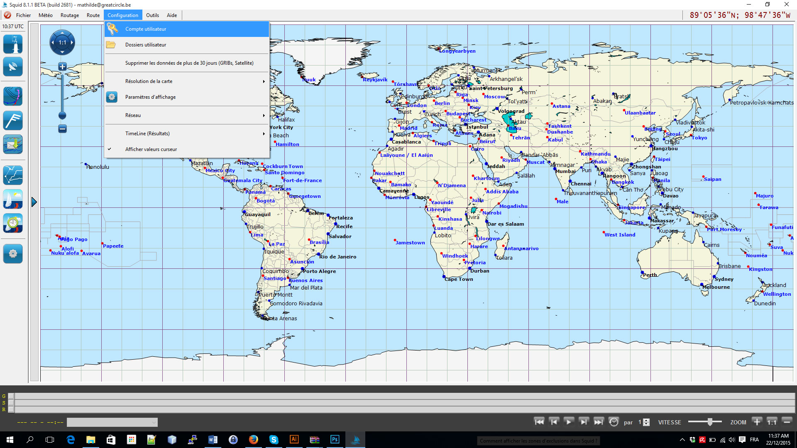797x448 pixels.
Task: Click the sailboat routing icon
Action: (x=13, y=199)
